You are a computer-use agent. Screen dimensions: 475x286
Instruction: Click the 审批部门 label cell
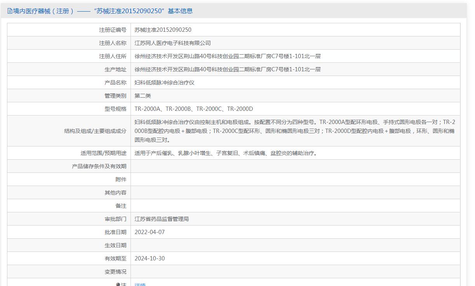pos(69,219)
